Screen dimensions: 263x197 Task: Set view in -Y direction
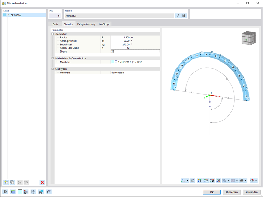click(x=206, y=180)
